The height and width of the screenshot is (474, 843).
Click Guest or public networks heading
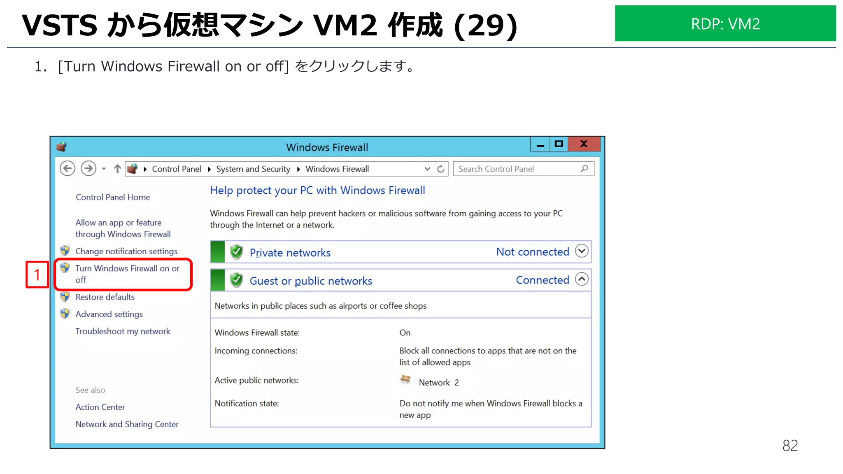click(x=311, y=281)
